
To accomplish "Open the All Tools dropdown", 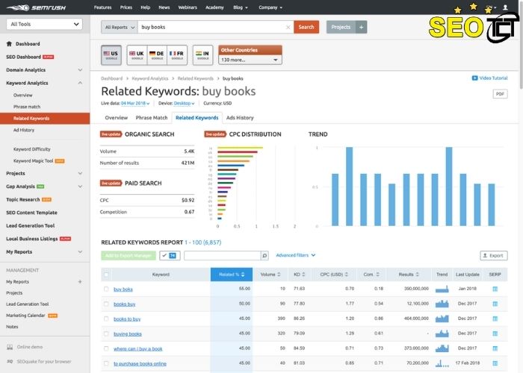I will 44,24.
